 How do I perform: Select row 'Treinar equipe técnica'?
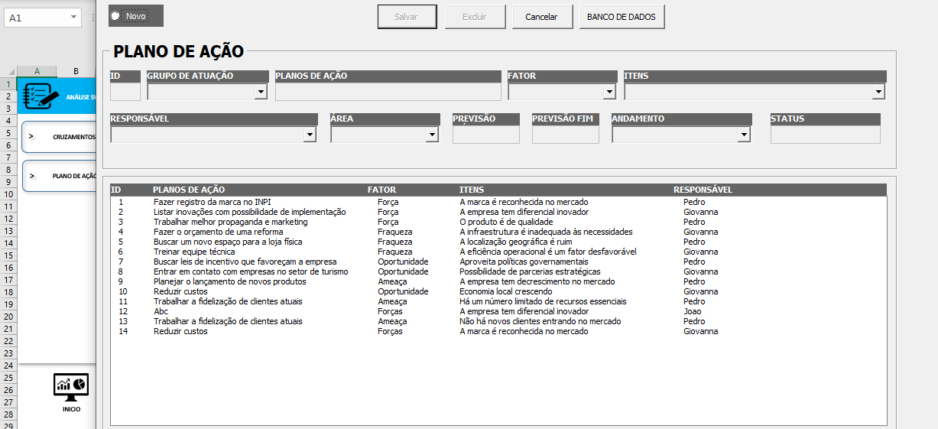pyautogui.click(x=498, y=252)
